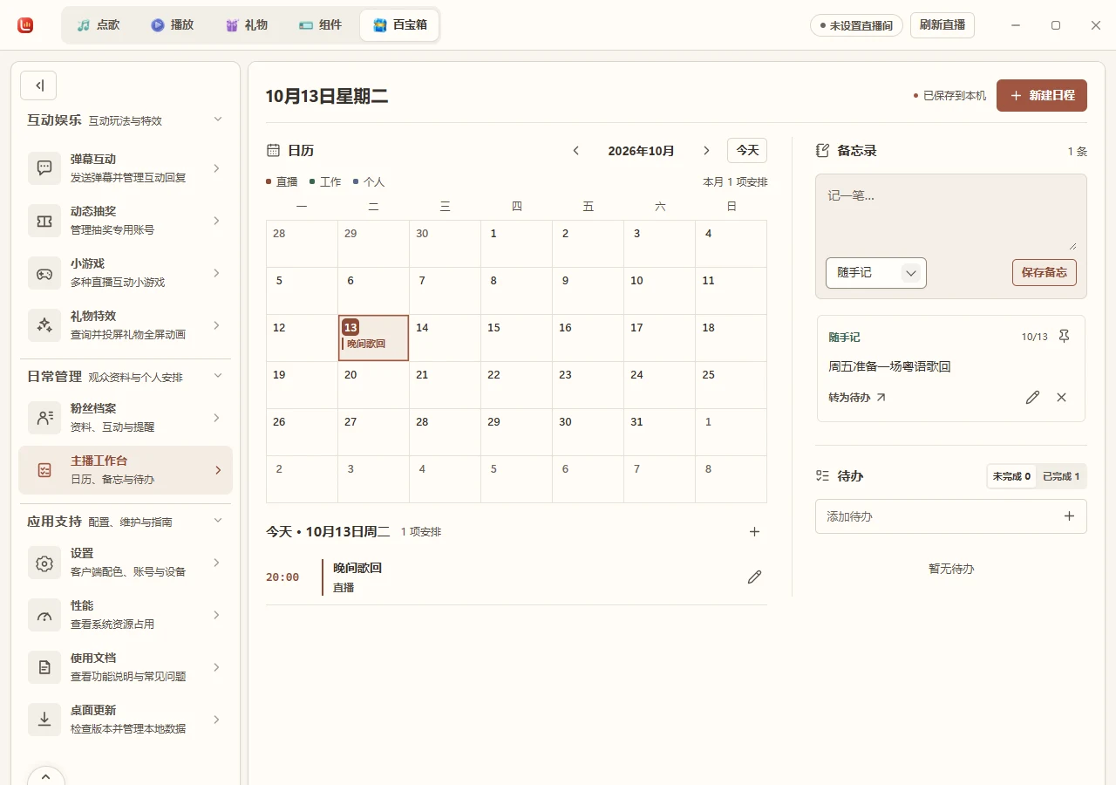Go to the next month in calendar

pos(706,151)
